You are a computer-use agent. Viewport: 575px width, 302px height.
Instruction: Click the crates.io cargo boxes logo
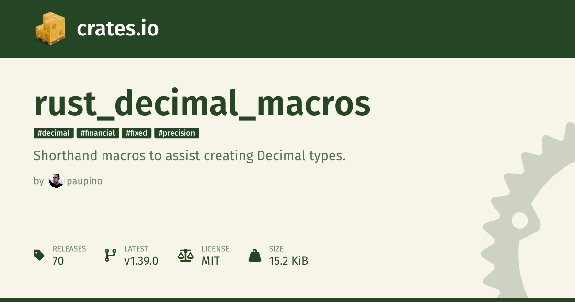pos(50,29)
